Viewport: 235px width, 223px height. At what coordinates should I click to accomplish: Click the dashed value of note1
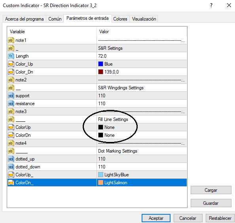(142, 40)
